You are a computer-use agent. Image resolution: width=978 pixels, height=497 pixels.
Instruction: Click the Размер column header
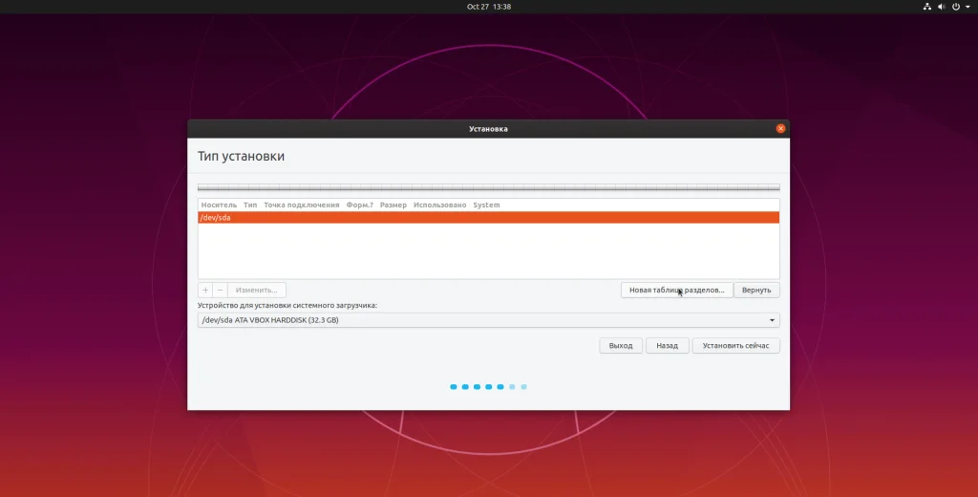pyautogui.click(x=393, y=205)
